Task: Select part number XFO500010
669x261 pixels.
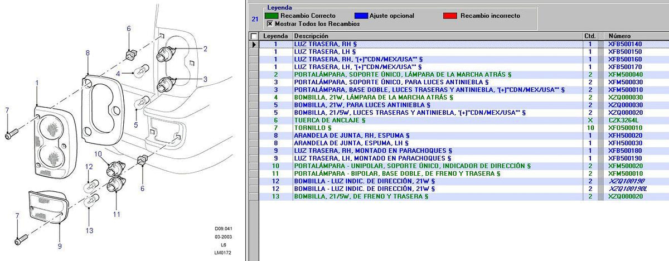Action: point(625,127)
